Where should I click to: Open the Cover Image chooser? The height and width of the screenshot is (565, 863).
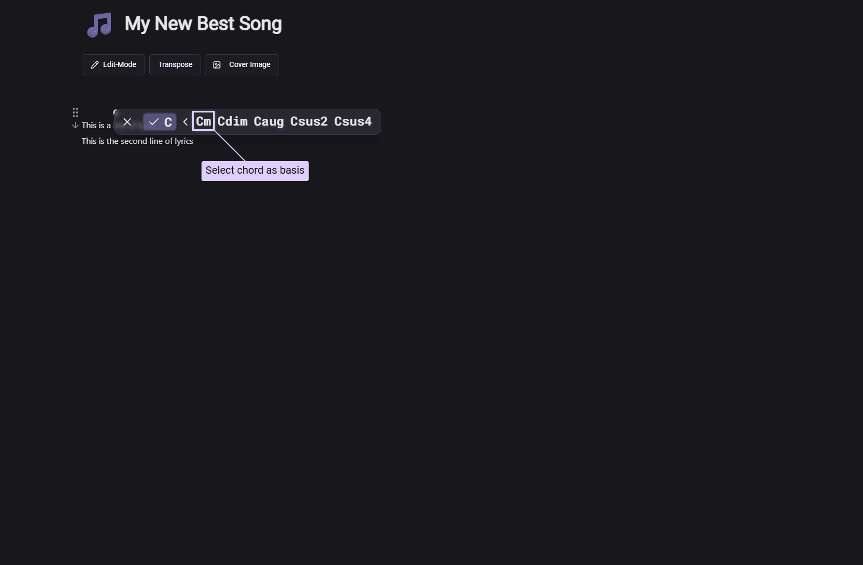[241, 64]
